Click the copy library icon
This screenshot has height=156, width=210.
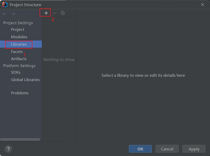coord(63,13)
